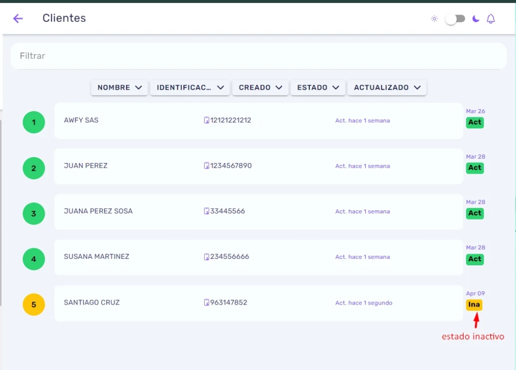Sort by NOMBRE dropdown
Screen dimensions: 516x370
point(119,88)
